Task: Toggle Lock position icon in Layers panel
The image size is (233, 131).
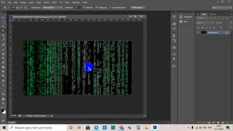Action: point(210,28)
